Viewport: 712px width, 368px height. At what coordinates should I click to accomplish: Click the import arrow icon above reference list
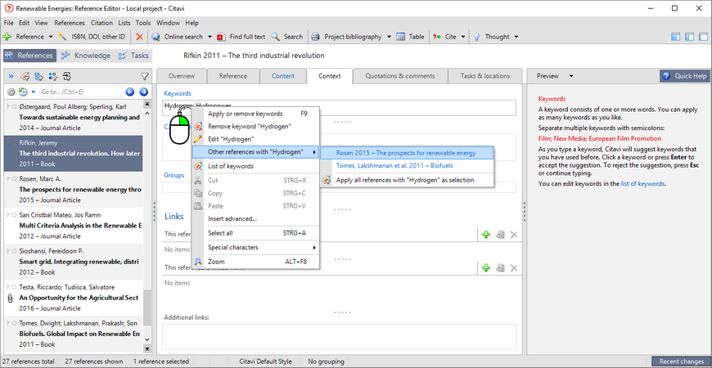click(x=67, y=76)
